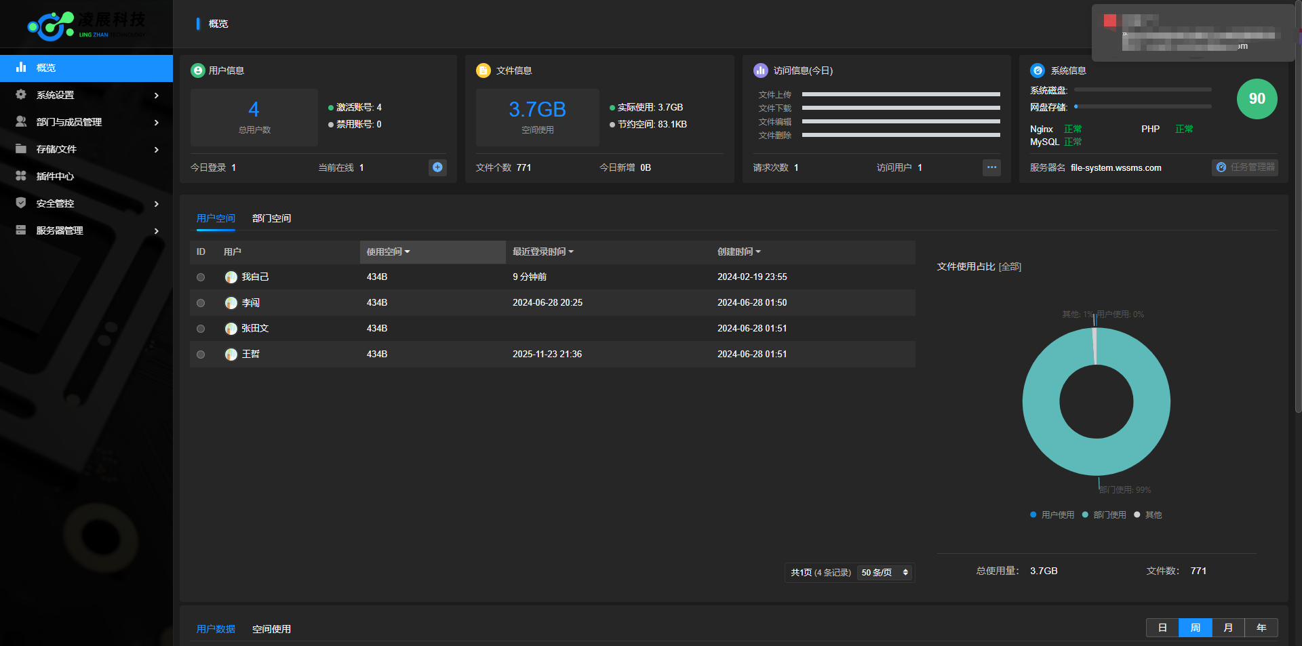Switch to the 部门空间 tab
Viewport: 1302px width, 646px height.
(271, 218)
